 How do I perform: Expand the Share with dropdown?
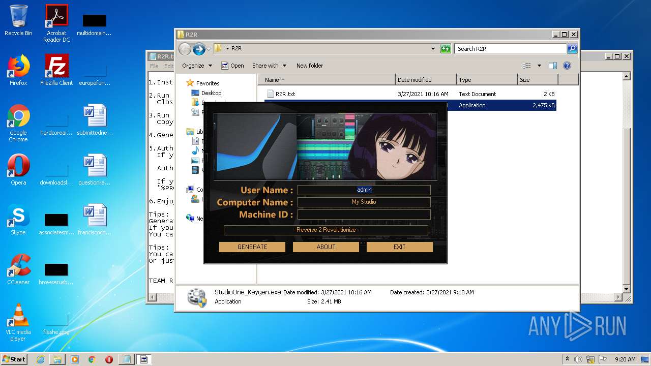click(x=269, y=66)
